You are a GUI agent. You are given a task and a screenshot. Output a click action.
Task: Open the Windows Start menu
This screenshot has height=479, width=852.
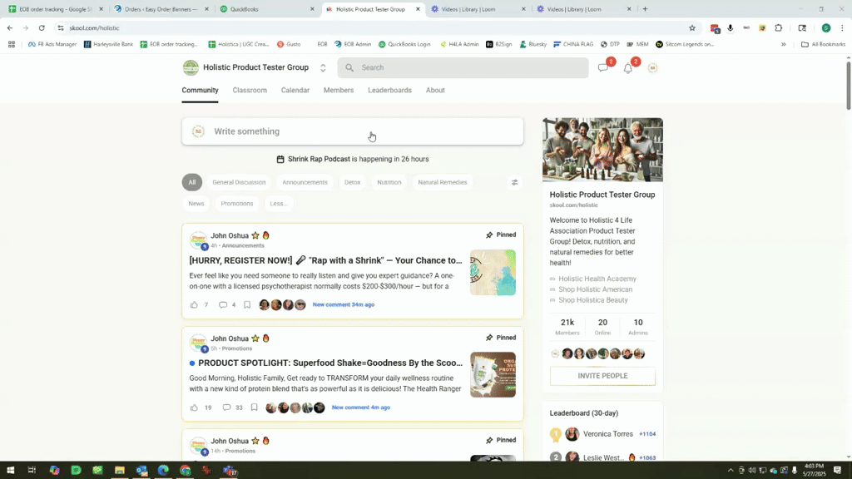tap(10, 471)
